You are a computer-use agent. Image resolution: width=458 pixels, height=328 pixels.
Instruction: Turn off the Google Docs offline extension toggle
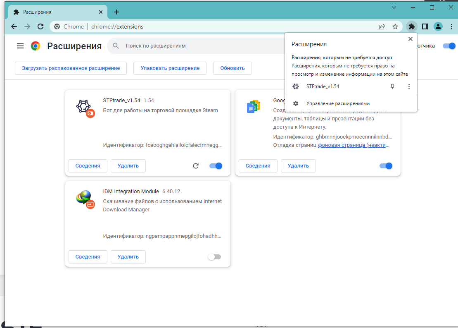(x=386, y=166)
